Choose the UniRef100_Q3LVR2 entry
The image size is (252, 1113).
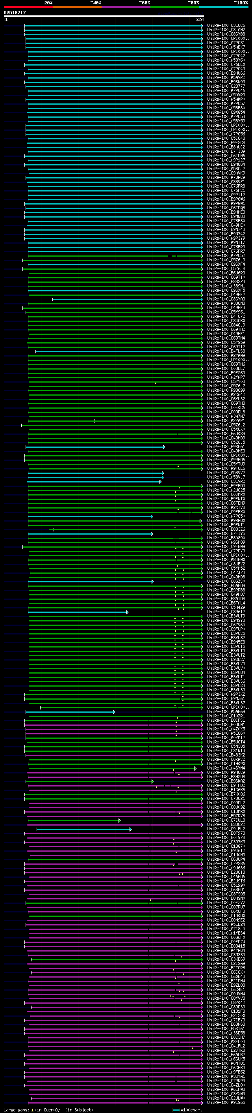click(226, 481)
